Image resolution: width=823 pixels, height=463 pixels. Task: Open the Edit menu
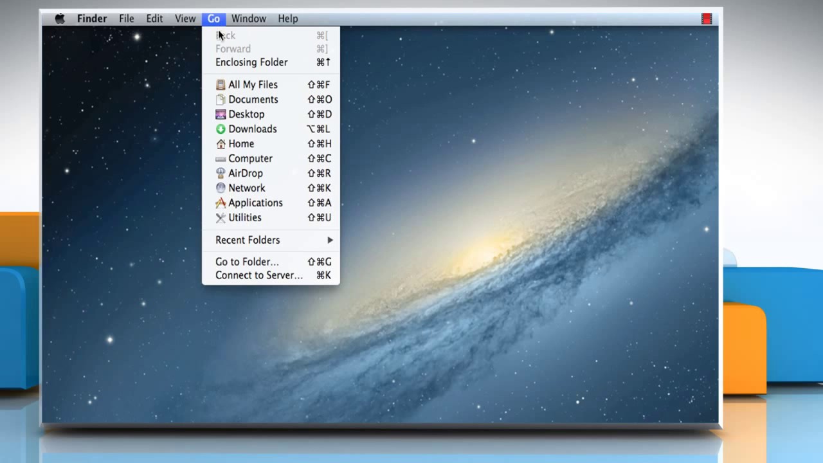pos(154,19)
